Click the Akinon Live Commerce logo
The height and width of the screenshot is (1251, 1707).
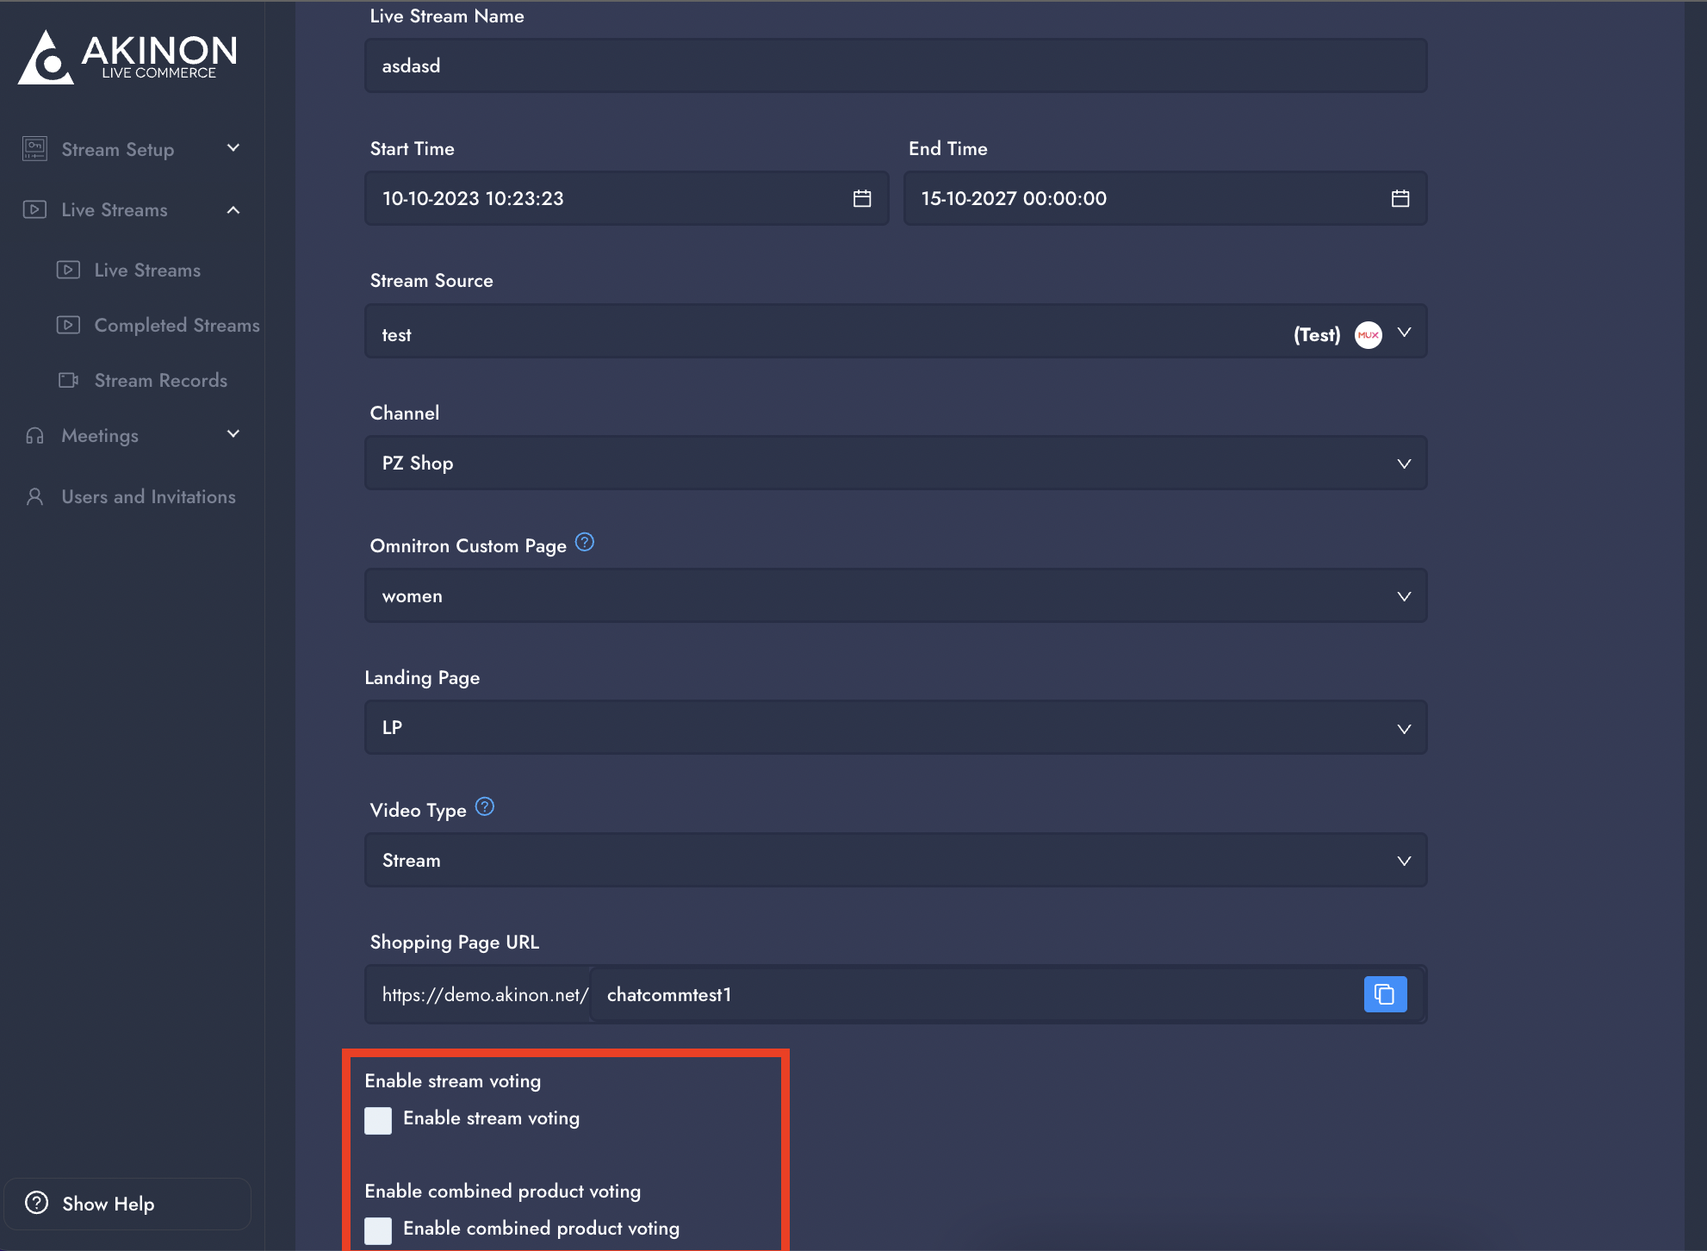[x=127, y=58]
